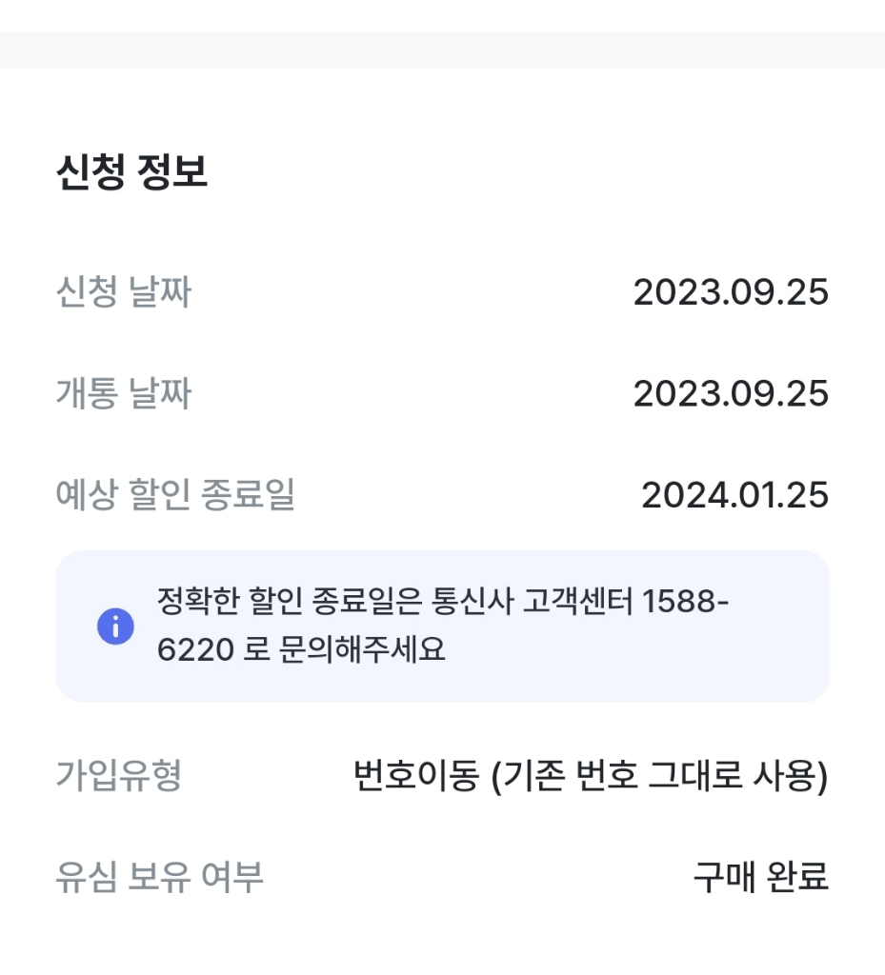885x975 pixels.
Task: Click the blue info icon
Action: click(115, 627)
